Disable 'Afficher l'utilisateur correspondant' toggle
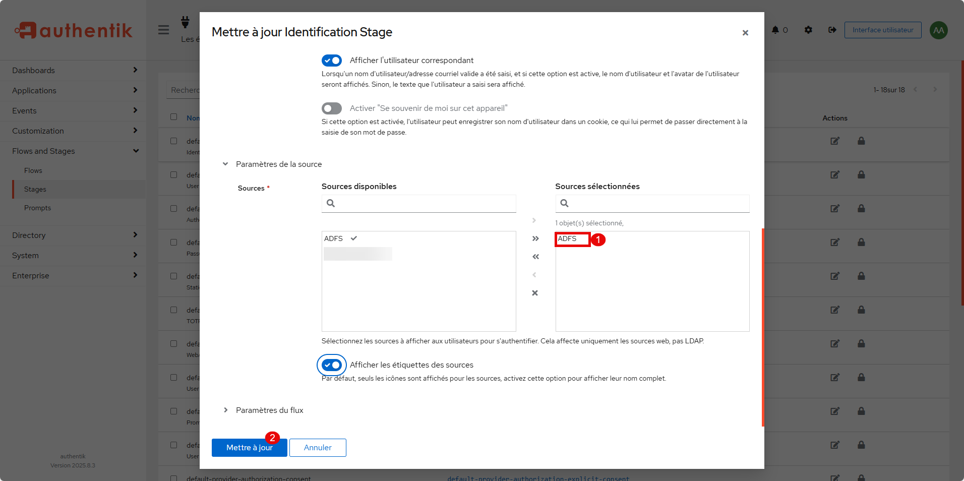 (332, 61)
